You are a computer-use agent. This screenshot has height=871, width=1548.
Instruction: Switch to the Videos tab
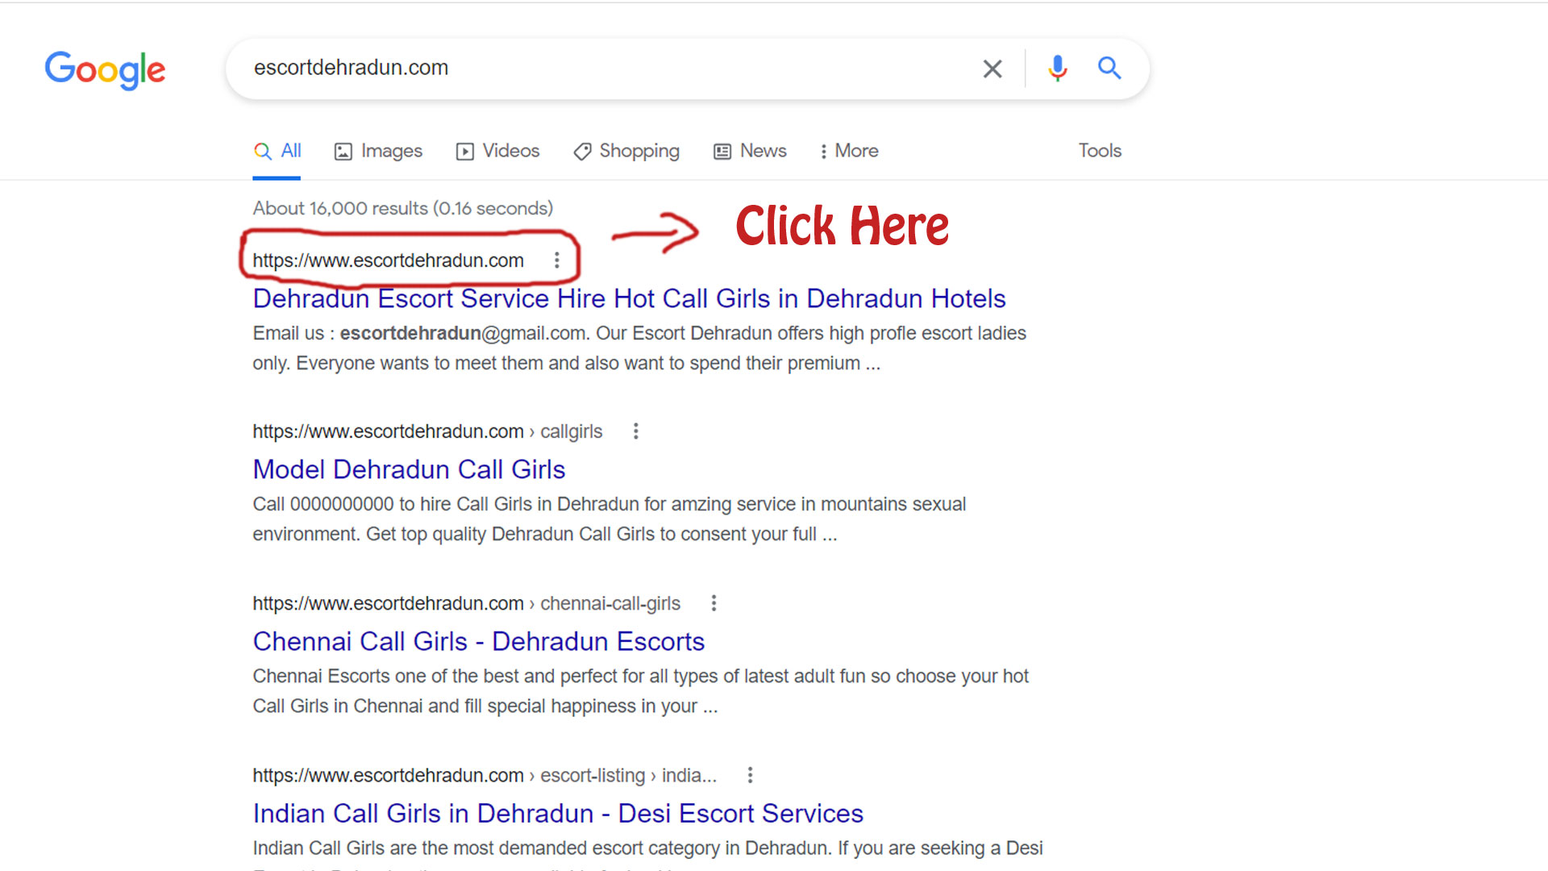click(497, 151)
